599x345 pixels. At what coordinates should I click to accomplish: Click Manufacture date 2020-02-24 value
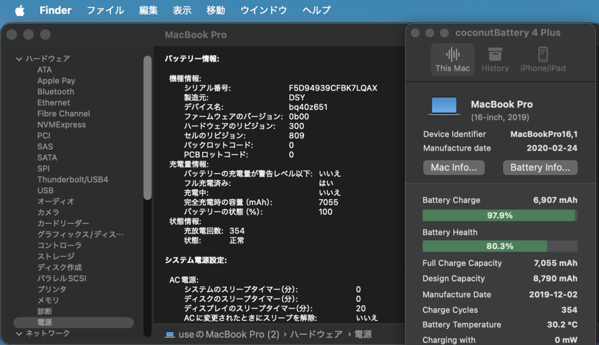552,148
